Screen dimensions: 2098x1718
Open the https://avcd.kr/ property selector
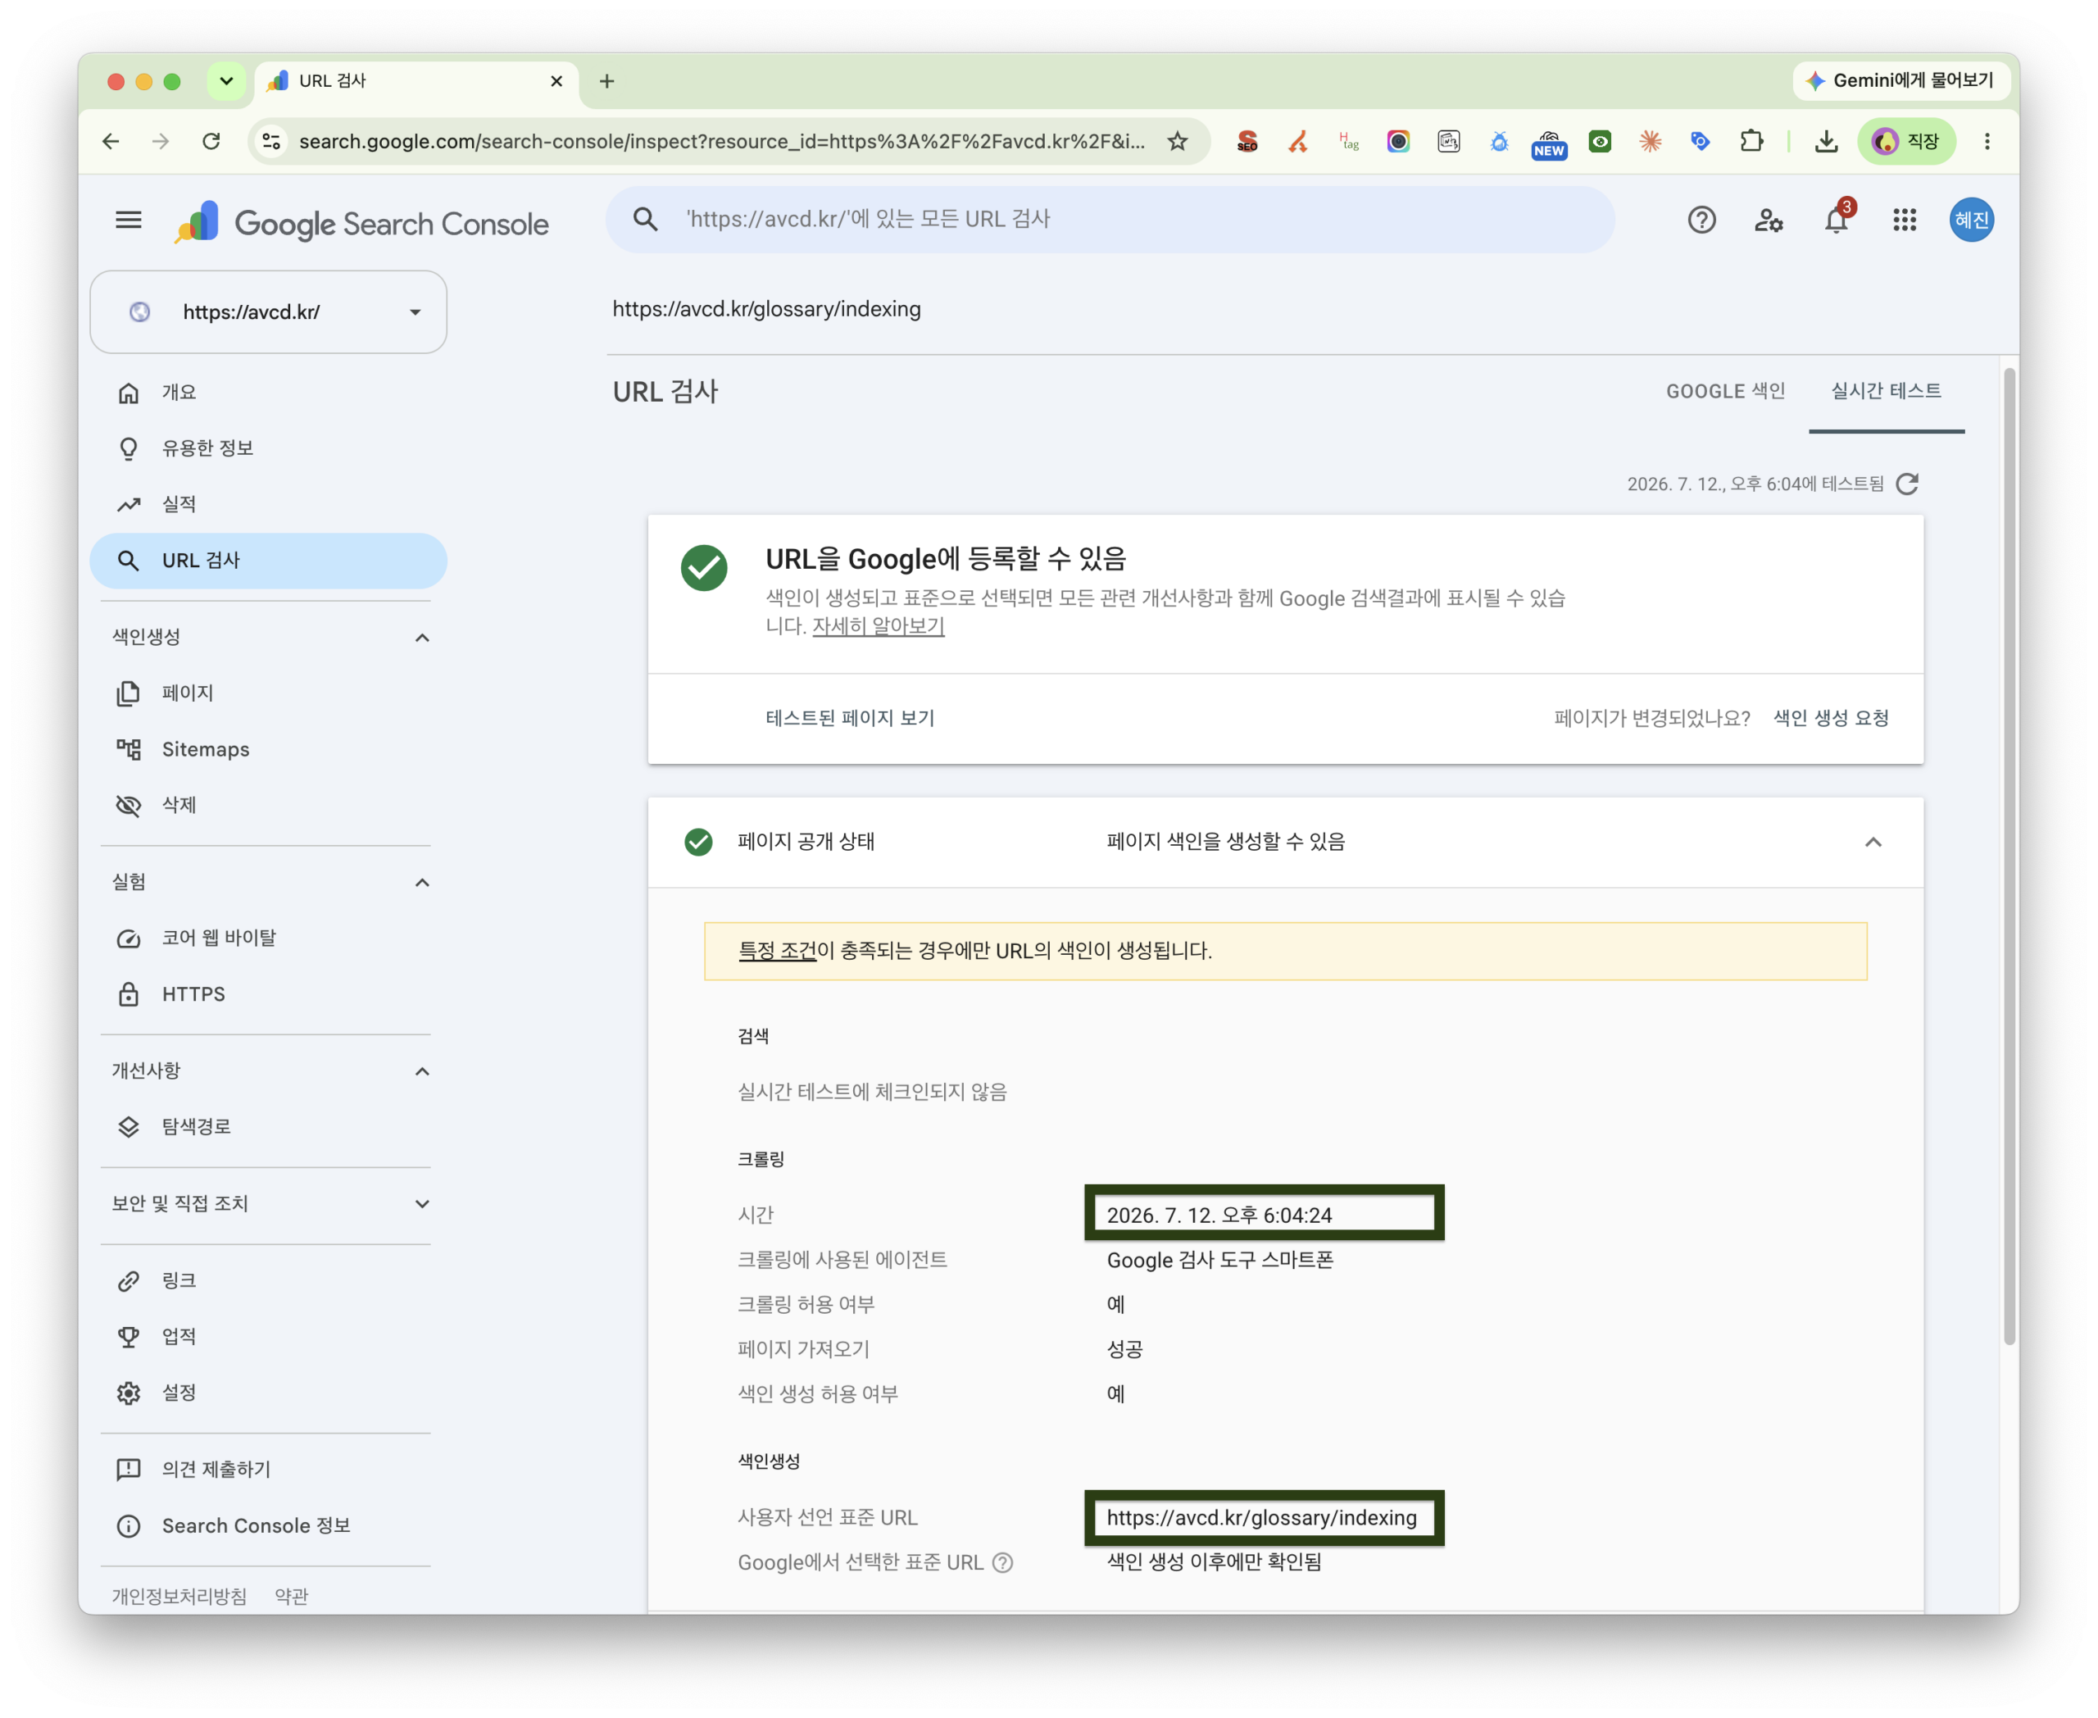[268, 311]
